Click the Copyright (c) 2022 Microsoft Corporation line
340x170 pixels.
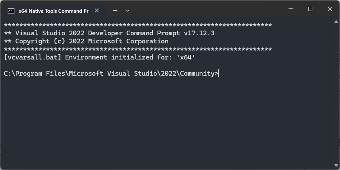click(x=86, y=41)
